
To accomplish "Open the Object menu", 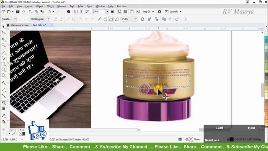I will click(40, 6).
